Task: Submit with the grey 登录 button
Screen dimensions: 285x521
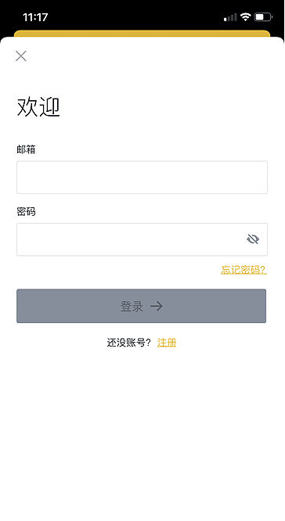Action: click(142, 306)
